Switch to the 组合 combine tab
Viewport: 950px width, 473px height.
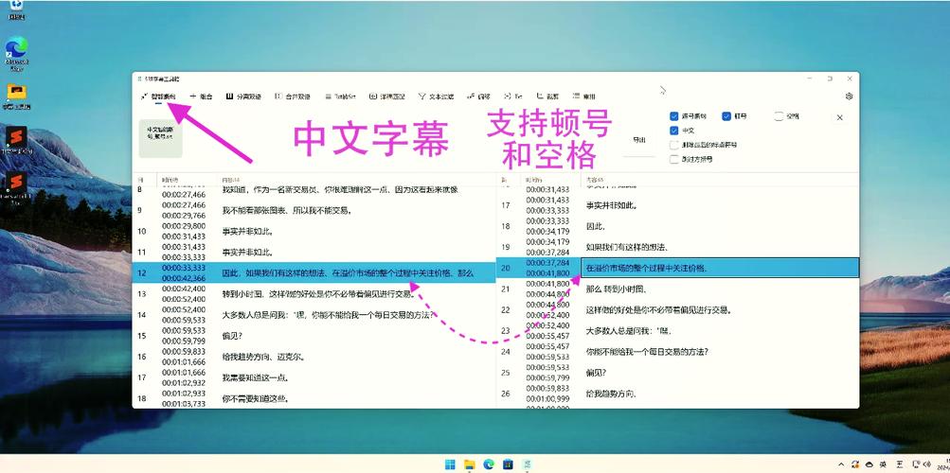pyautogui.click(x=202, y=96)
